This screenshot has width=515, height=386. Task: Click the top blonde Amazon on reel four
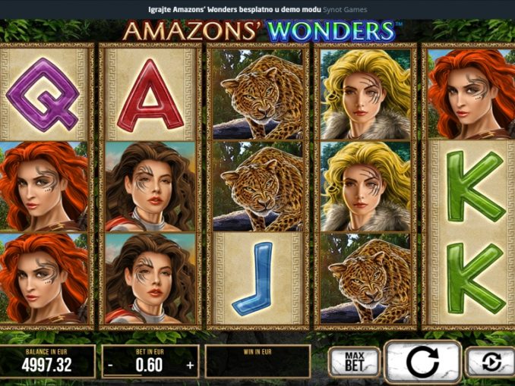[x=365, y=95]
